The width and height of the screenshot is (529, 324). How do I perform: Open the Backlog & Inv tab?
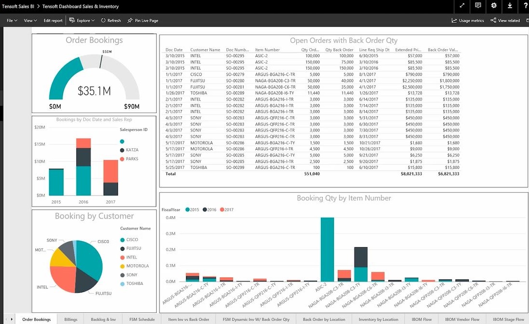[x=103, y=319]
